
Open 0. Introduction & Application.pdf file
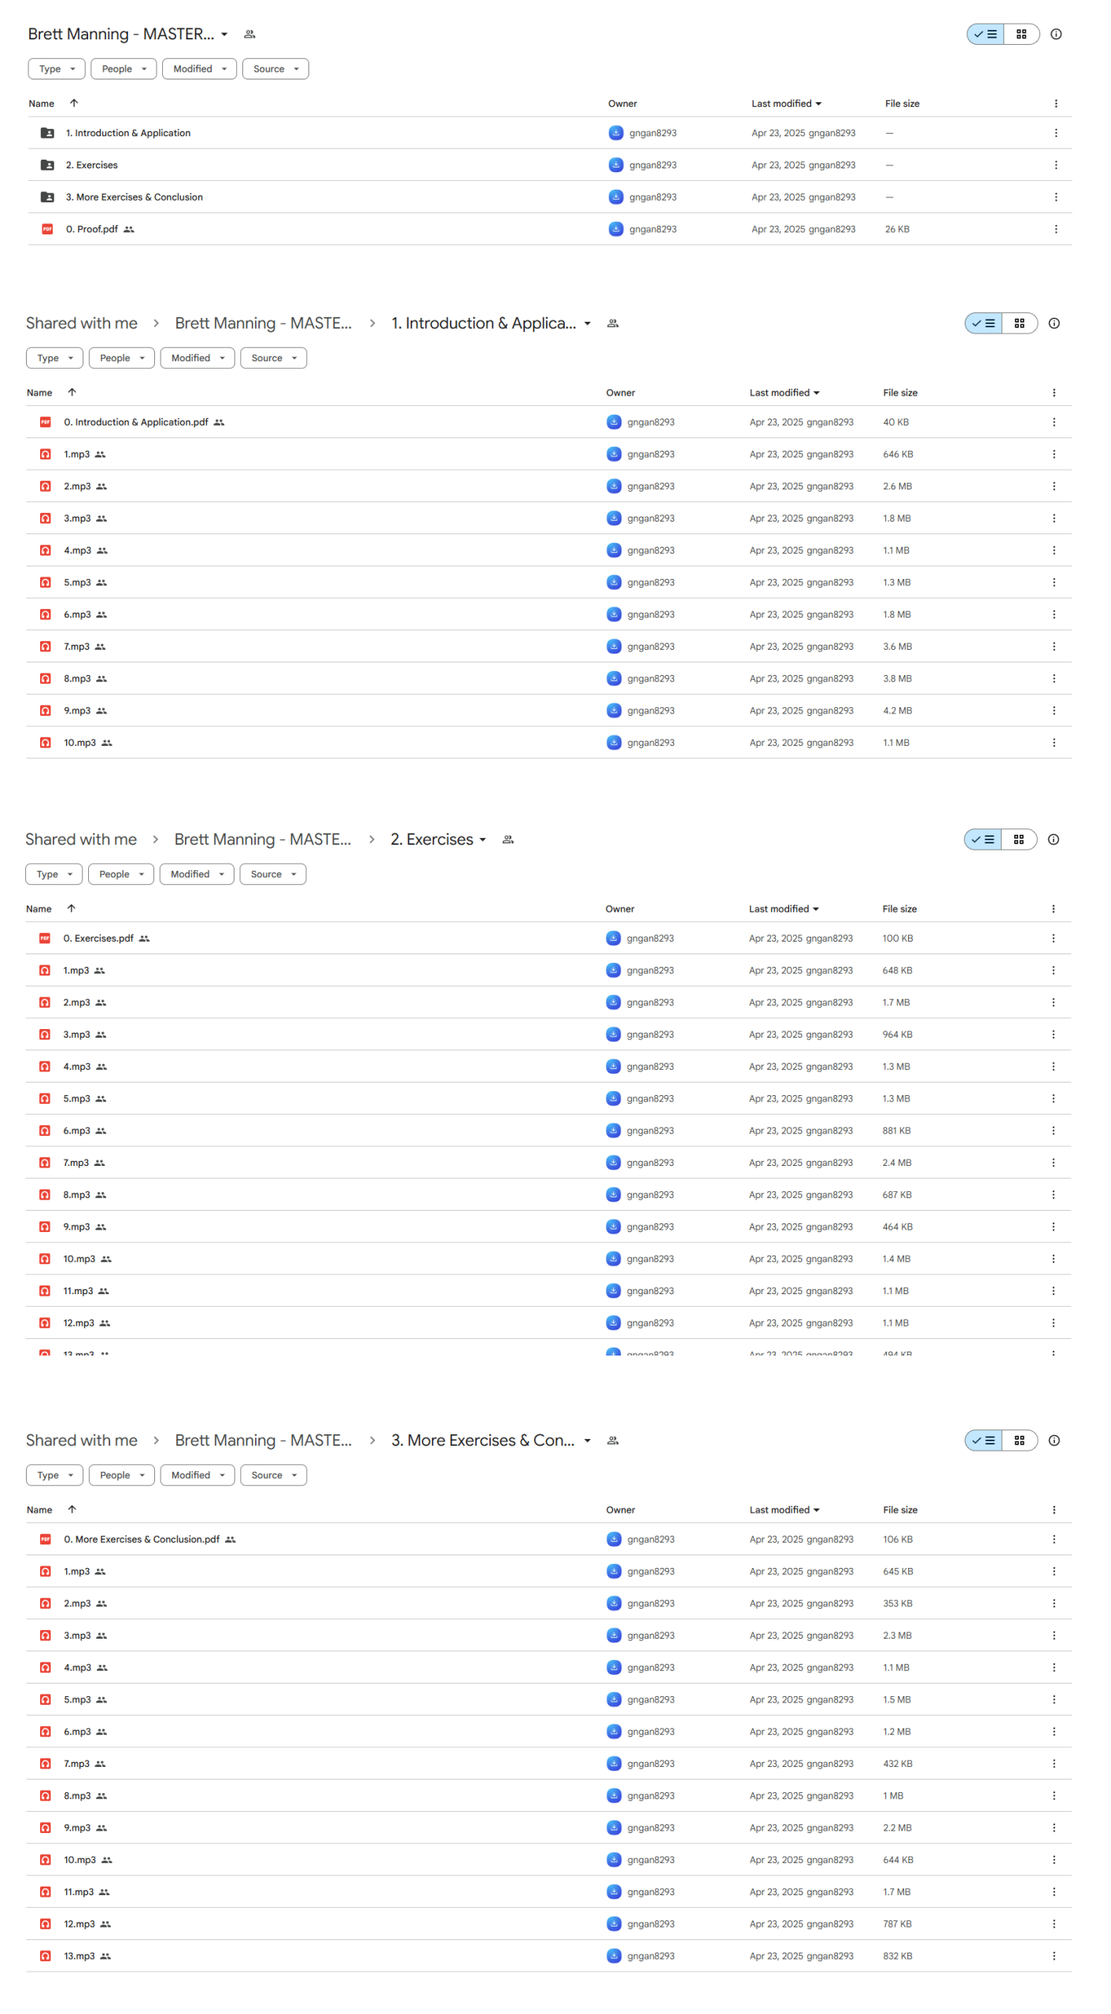(136, 422)
